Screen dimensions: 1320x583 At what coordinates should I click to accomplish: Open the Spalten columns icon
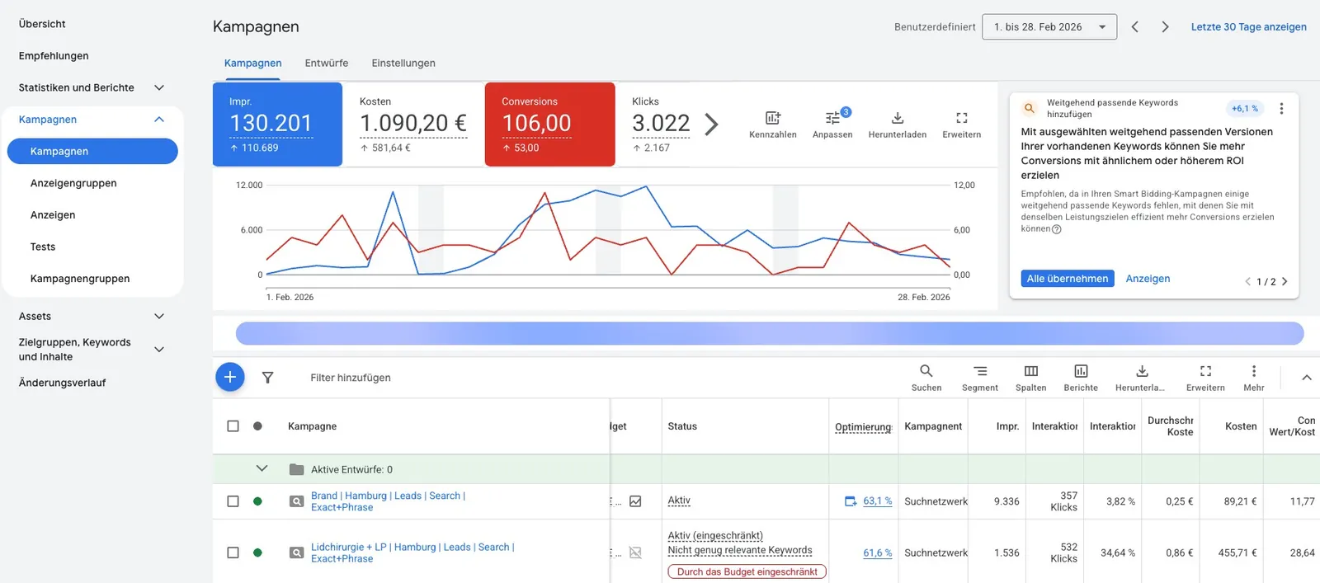(1031, 371)
